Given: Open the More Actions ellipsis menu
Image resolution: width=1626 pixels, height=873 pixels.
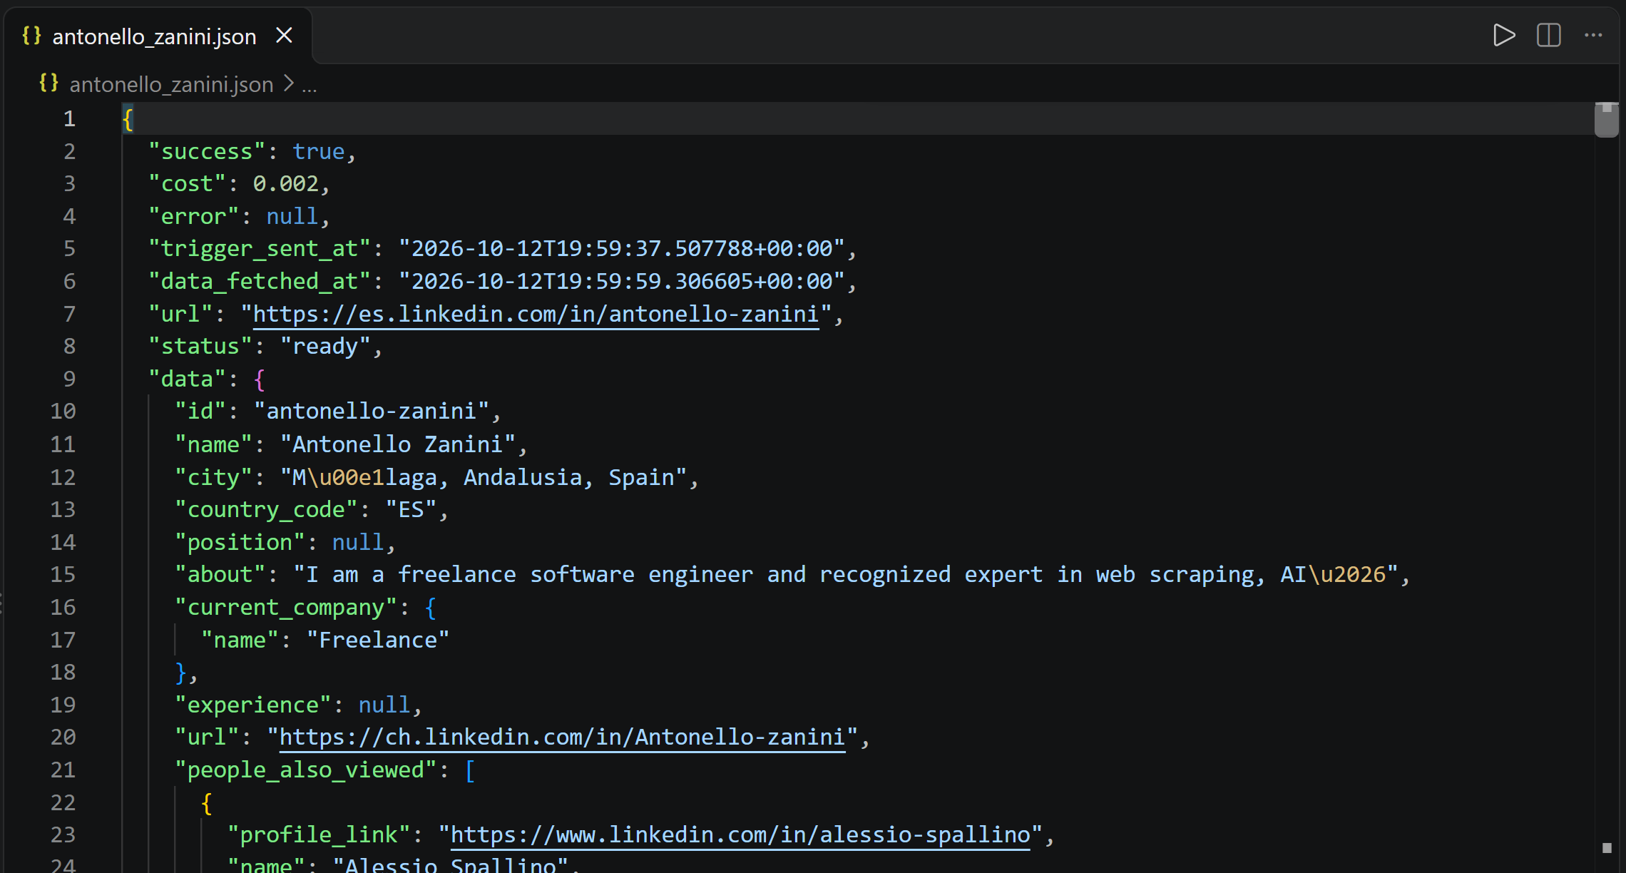Looking at the screenshot, I should click(x=1593, y=35).
